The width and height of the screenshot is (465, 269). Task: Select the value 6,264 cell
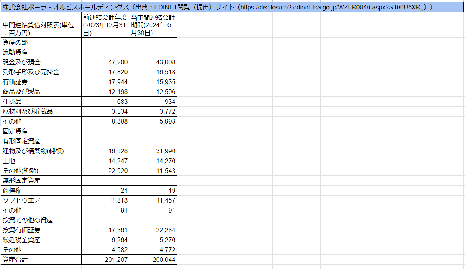point(105,240)
